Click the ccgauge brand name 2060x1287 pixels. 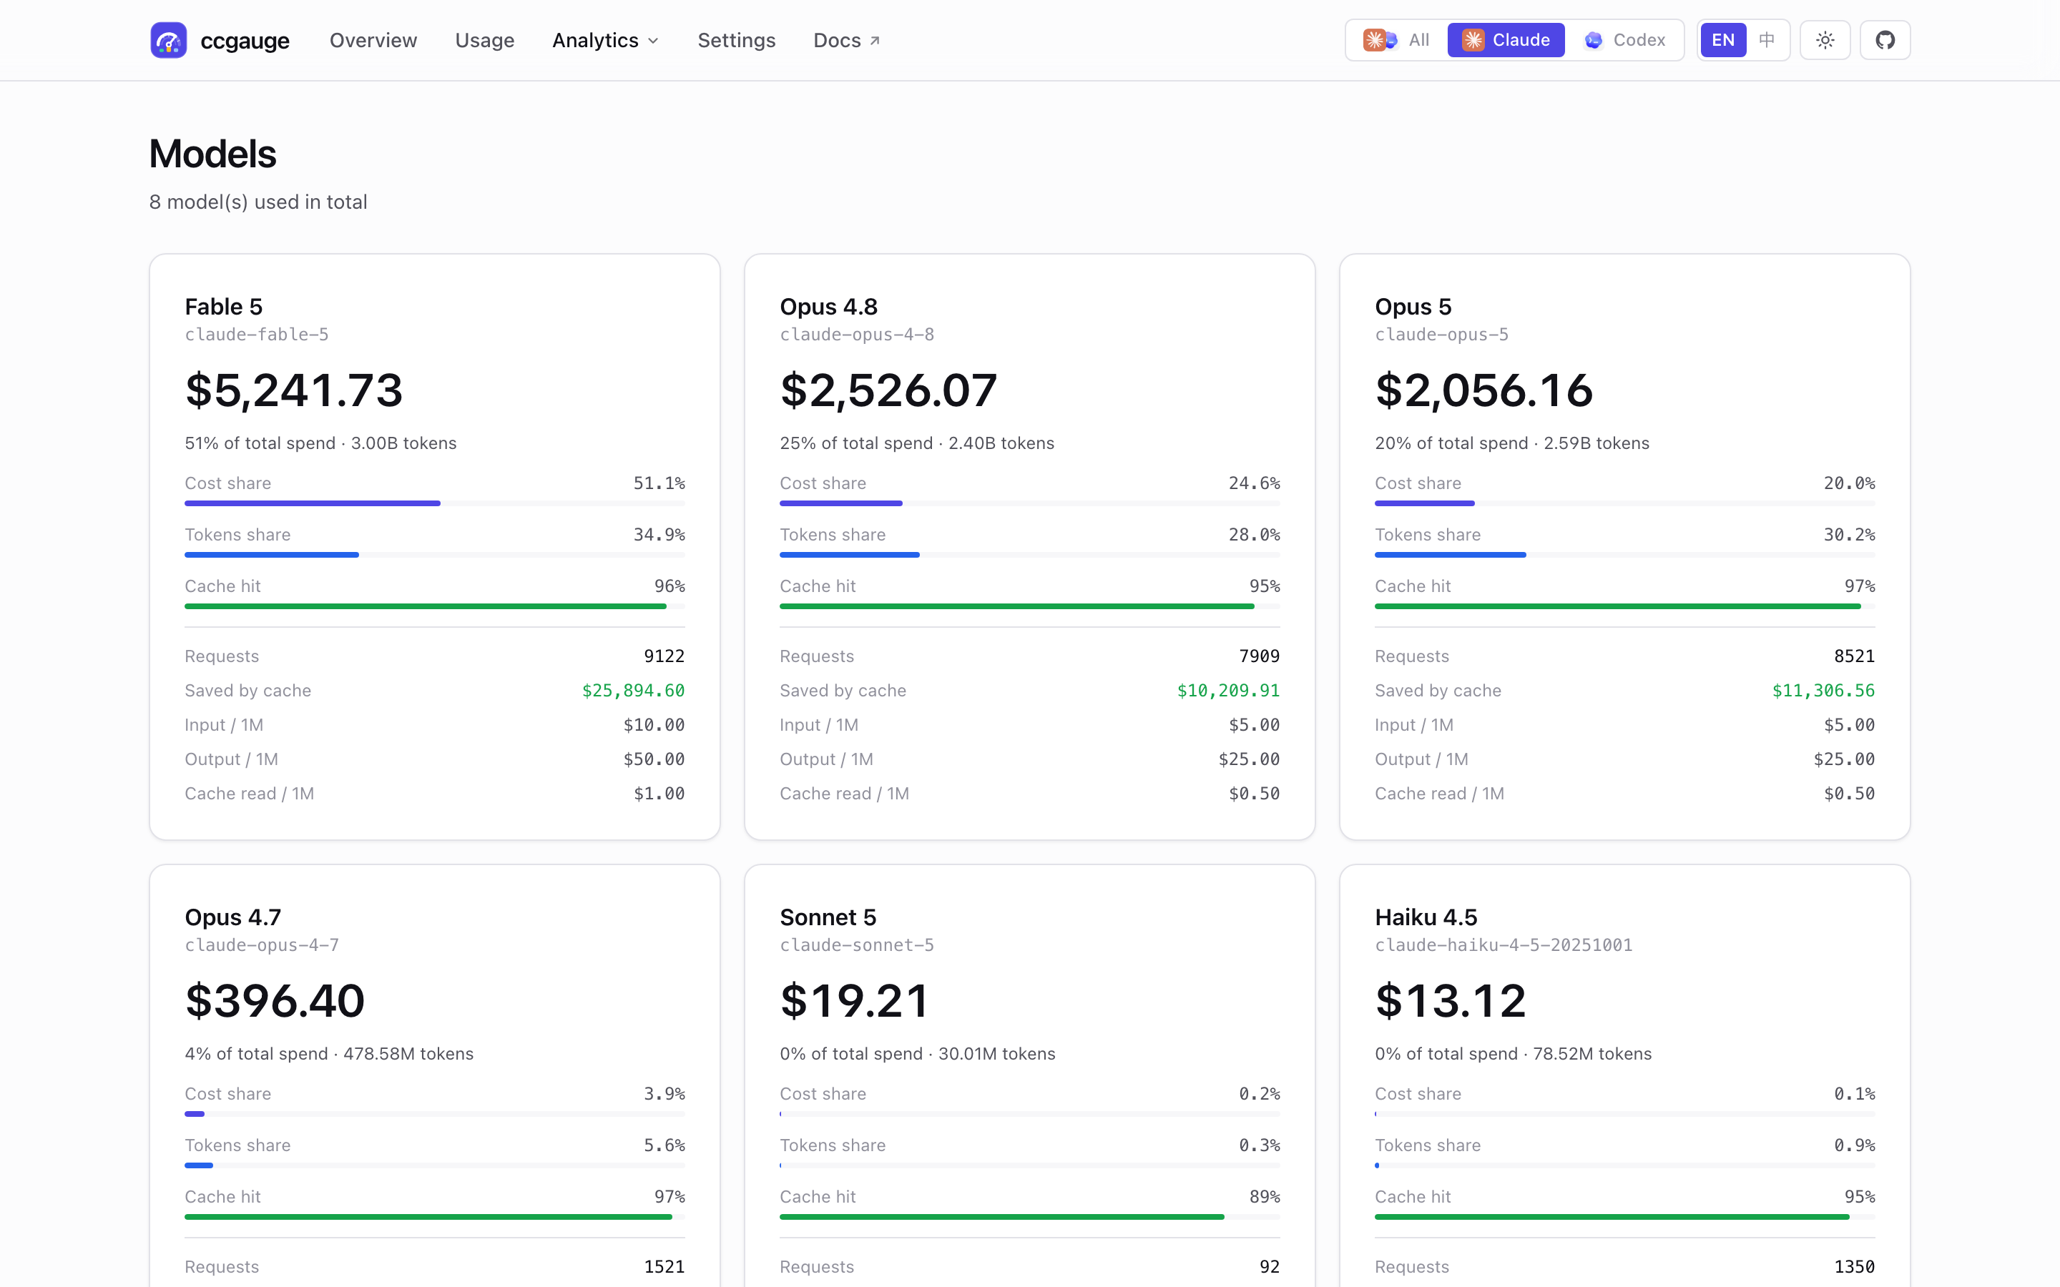pyautogui.click(x=245, y=41)
